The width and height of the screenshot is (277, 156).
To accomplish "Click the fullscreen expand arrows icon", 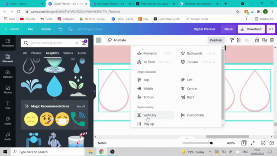I will (x=253, y=143).
